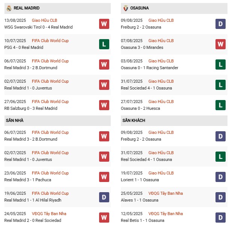Click the W badge for Osasuna vs Mirandes

pos(220,44)
